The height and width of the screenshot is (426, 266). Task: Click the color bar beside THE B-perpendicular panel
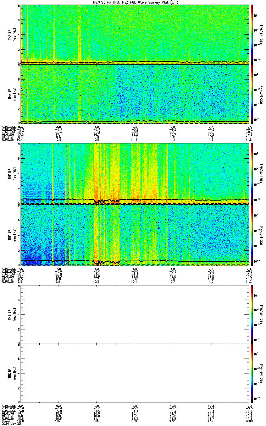tap(252, 314)
